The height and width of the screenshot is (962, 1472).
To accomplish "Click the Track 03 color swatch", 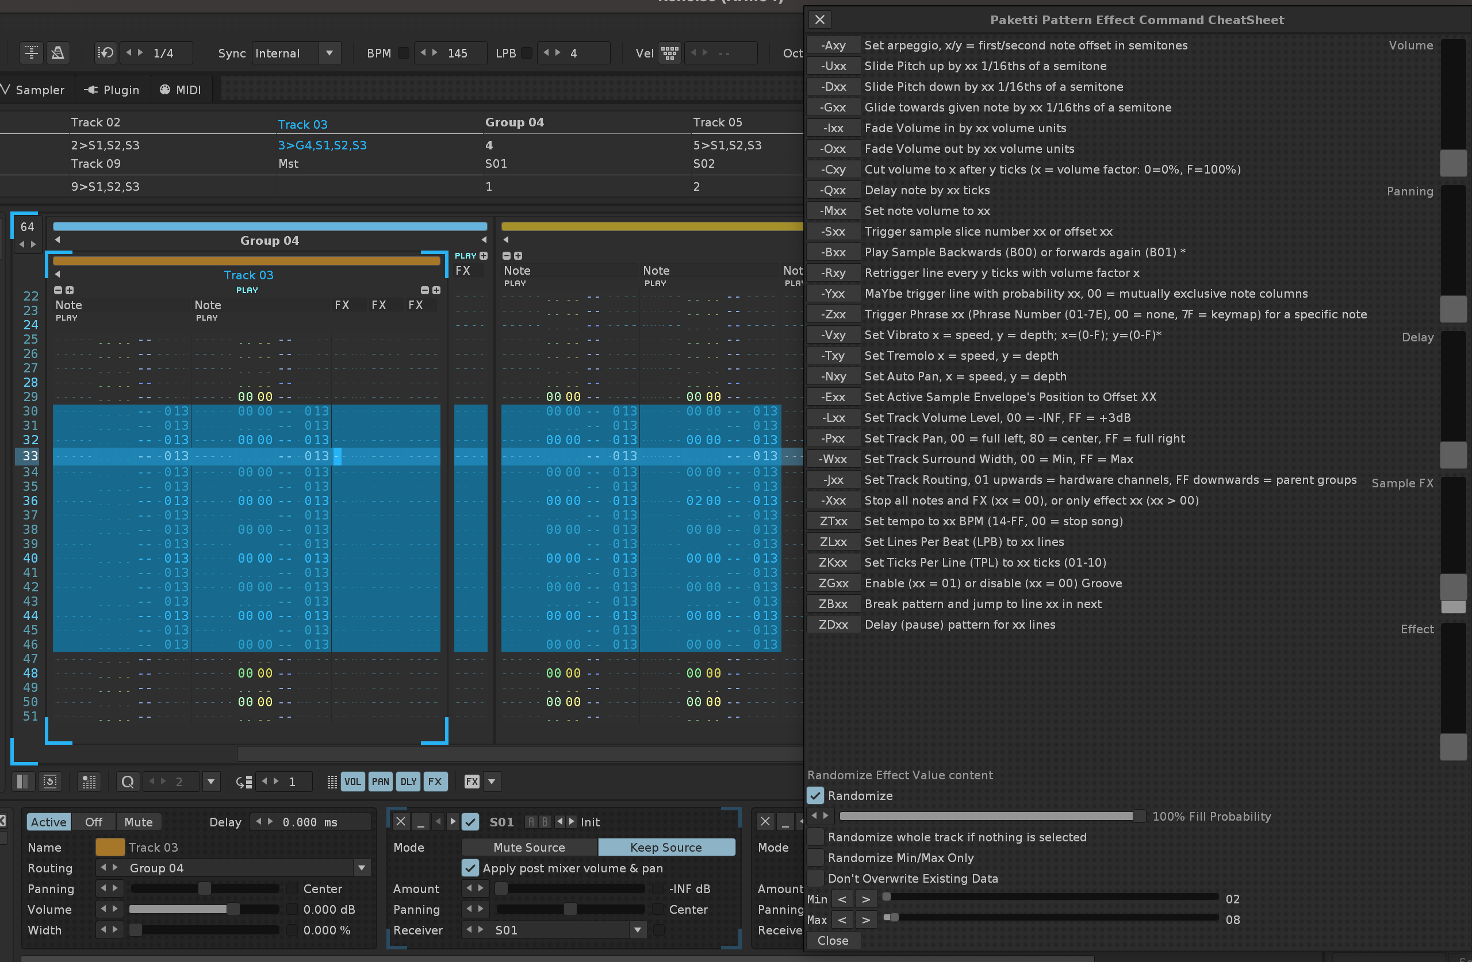I will coord(109,847).
